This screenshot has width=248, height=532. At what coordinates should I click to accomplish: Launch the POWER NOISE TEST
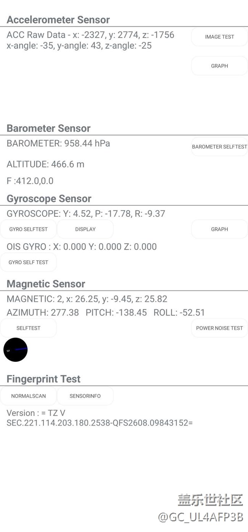pos(219,328)
